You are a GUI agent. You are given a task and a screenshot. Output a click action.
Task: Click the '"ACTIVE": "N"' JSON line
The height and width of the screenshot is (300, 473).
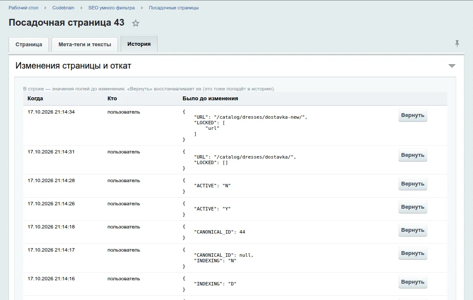tap(212, 186)
